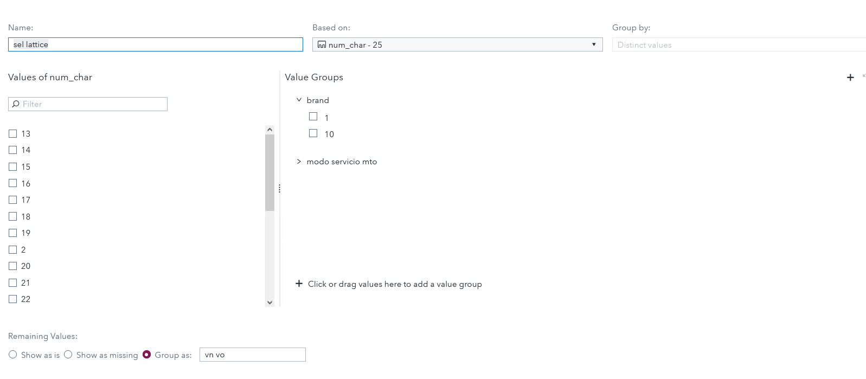This screenshot has width=866, height=379.
Task: Expand the 'modo servicio mto' group
Action: (x=299, y=162)
